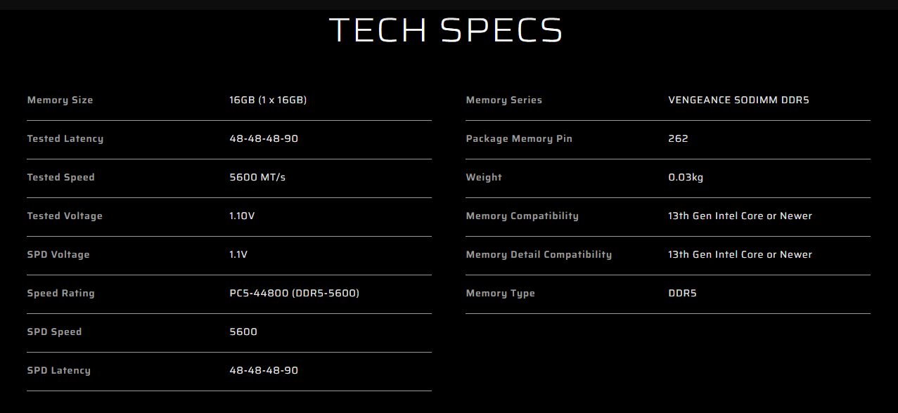Select the SPD Latency label
This screenshot has height=413, width=898.
(59, 371)
